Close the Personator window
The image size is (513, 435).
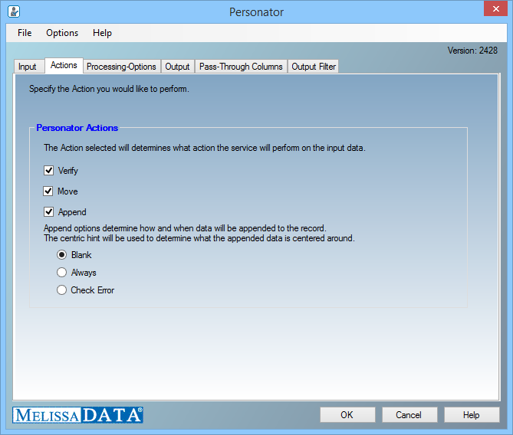[x=495, y=11]
